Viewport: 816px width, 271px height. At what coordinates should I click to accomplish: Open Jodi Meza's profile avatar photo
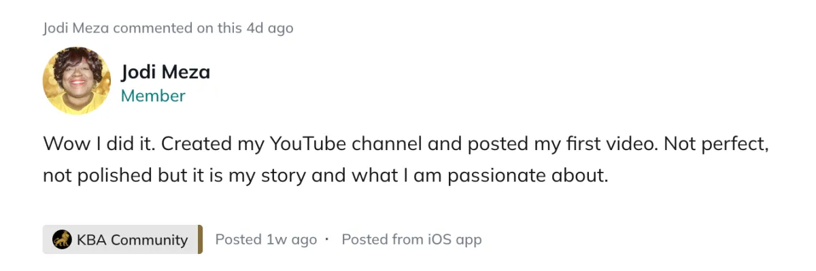[x=77, y=82]
